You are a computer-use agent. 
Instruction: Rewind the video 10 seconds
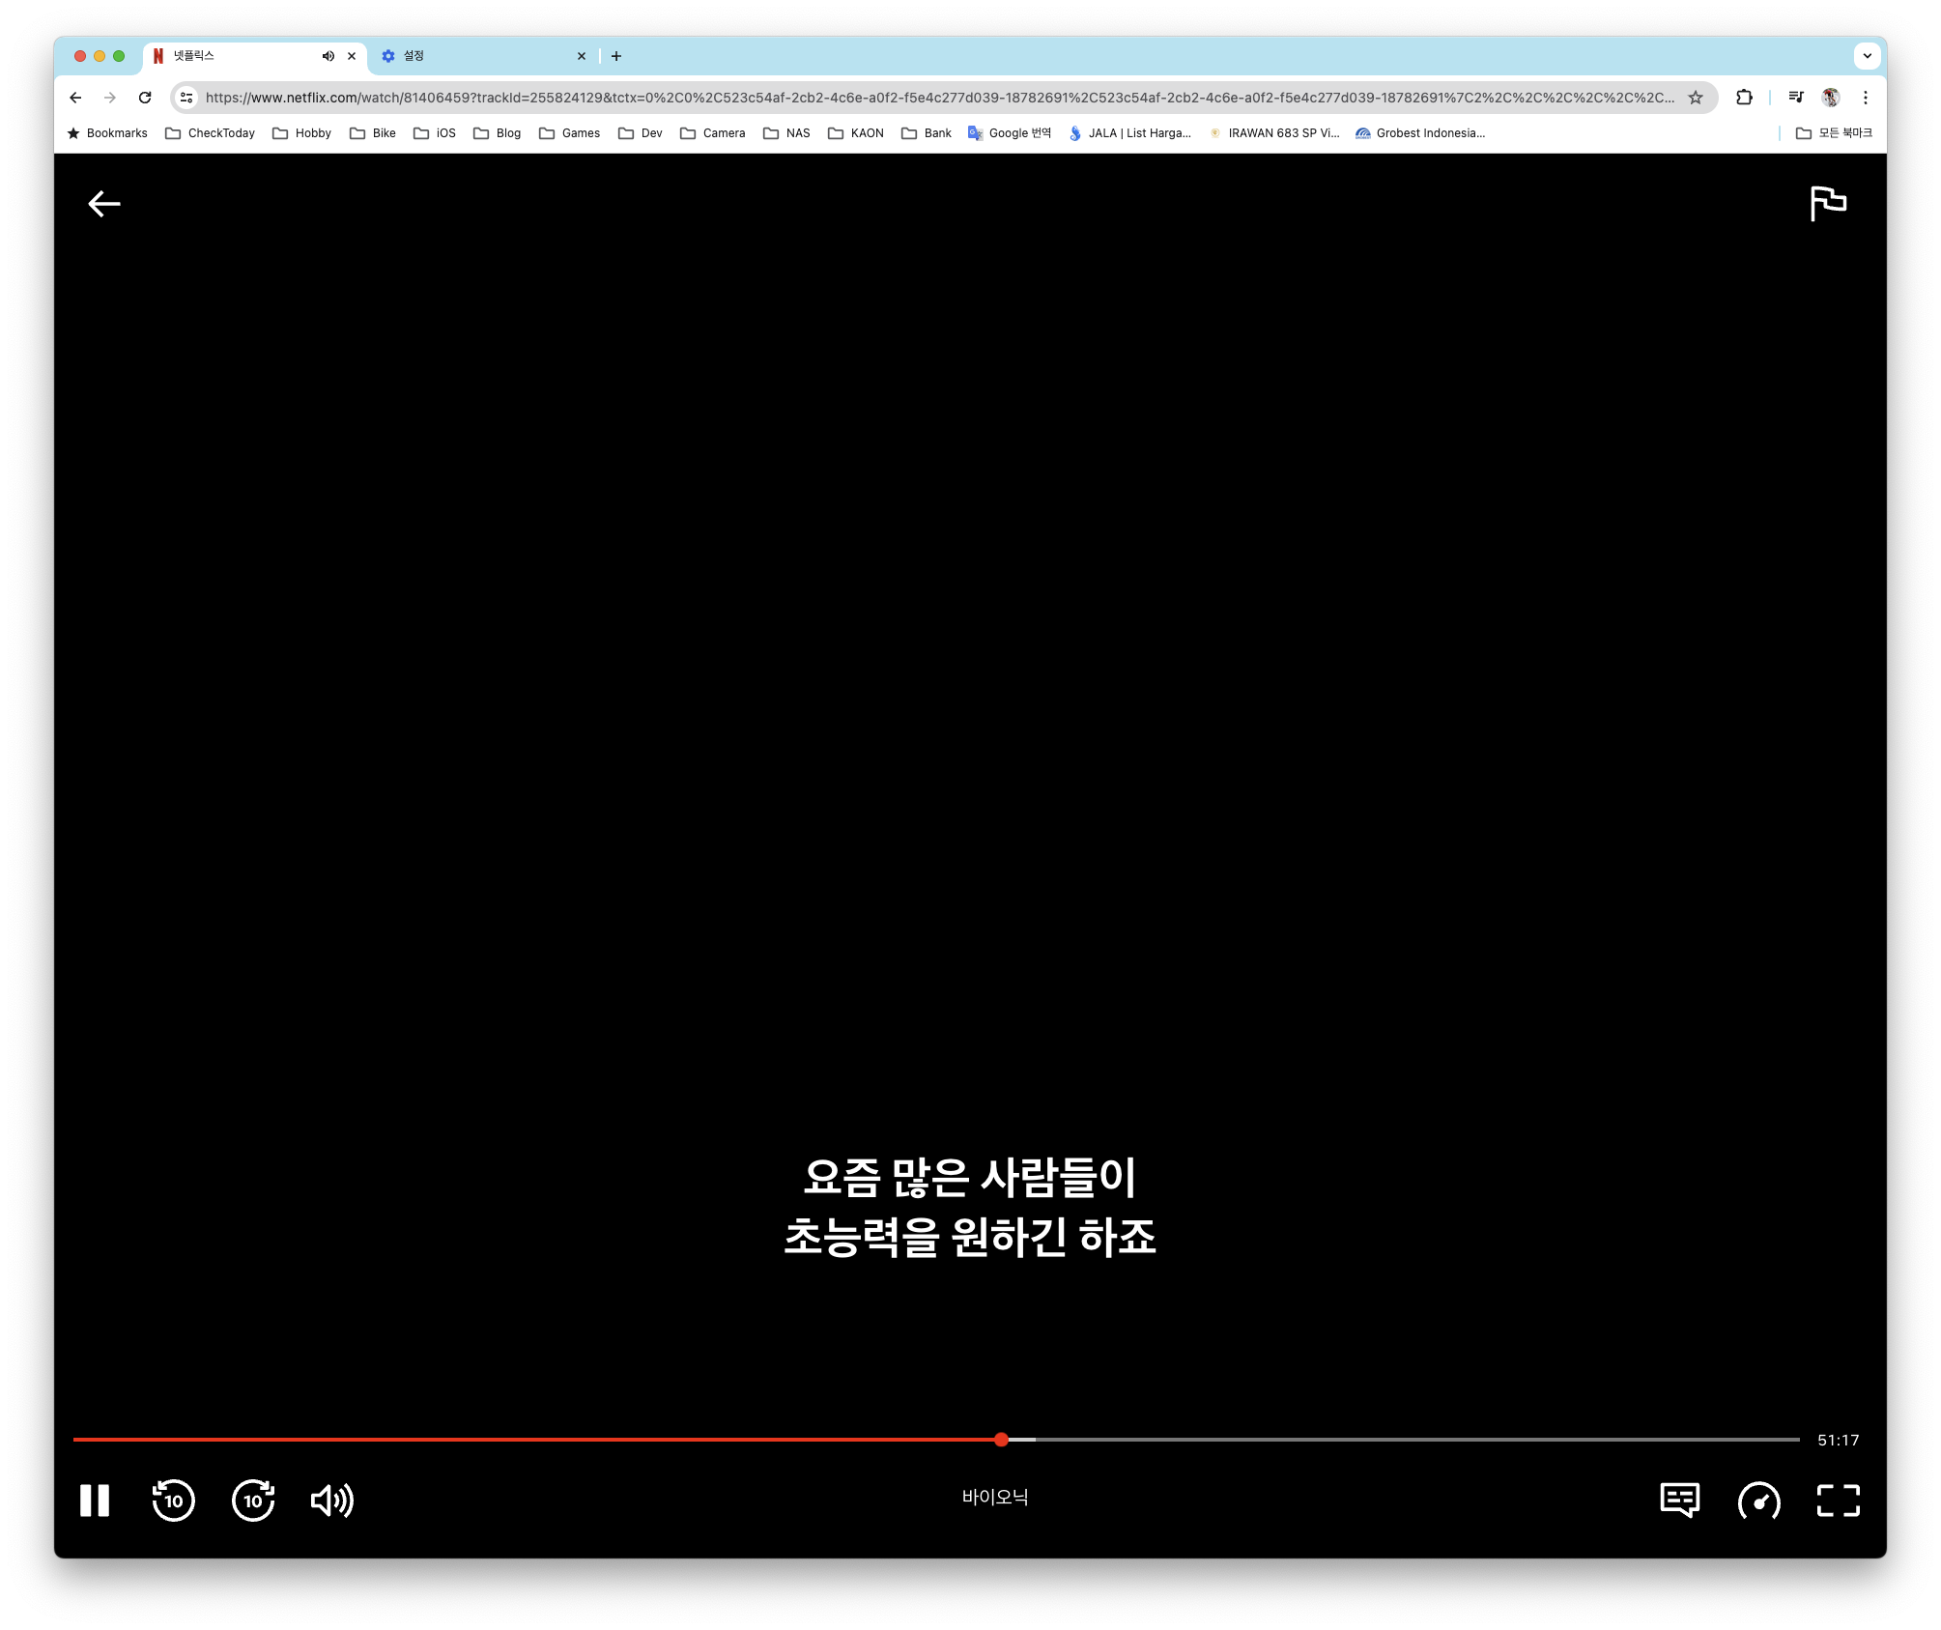174,1501
